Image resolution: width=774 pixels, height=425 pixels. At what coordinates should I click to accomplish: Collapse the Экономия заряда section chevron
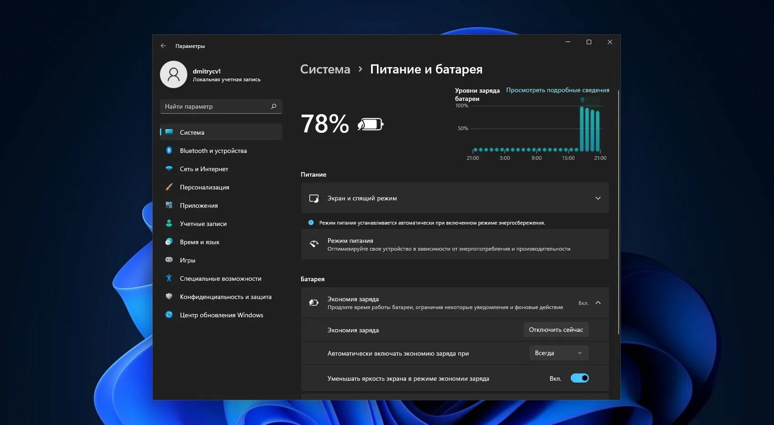[598, 303]
